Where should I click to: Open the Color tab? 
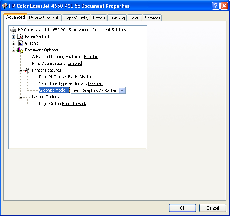pos(134,18)
